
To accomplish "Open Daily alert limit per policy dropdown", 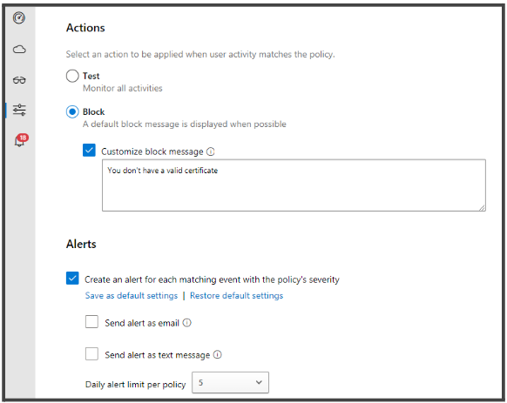I will 230,383.
